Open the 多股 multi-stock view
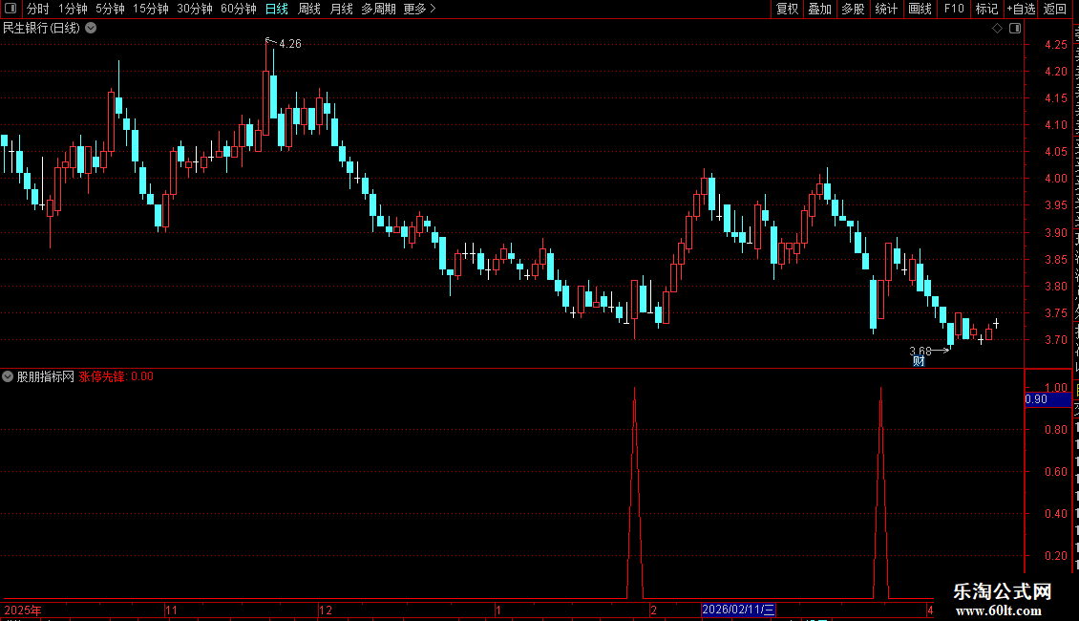This screenshot has width=1079, height=621. coord(854,9)
